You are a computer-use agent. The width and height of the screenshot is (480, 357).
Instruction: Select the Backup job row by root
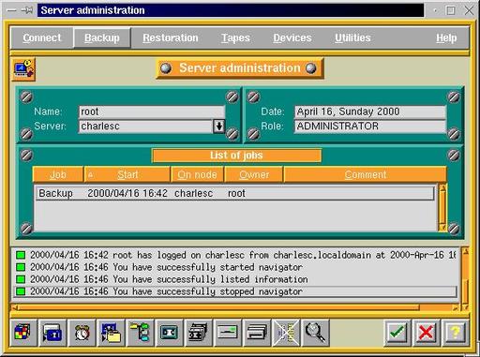tap(235, 193)
